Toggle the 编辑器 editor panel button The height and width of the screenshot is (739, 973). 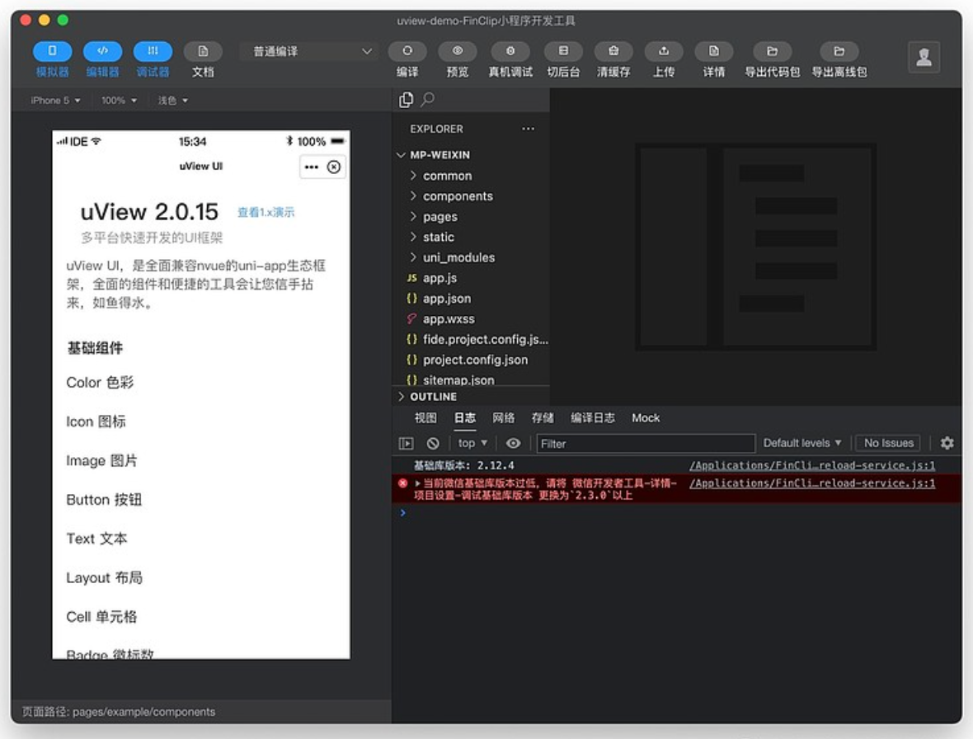[102, 51]
